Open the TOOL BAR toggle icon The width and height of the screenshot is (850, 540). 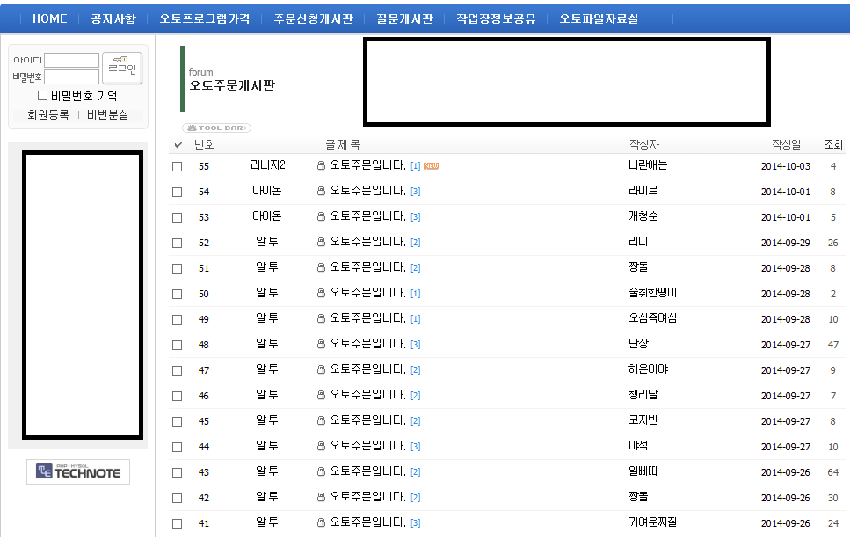216,128
